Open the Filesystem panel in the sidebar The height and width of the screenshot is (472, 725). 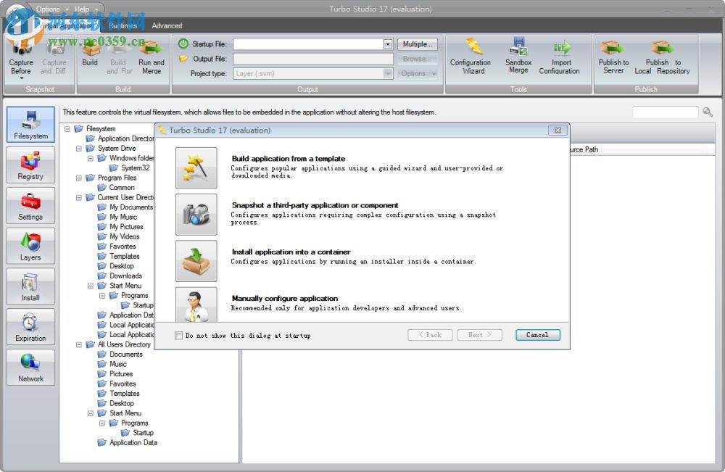click(30, 125)
